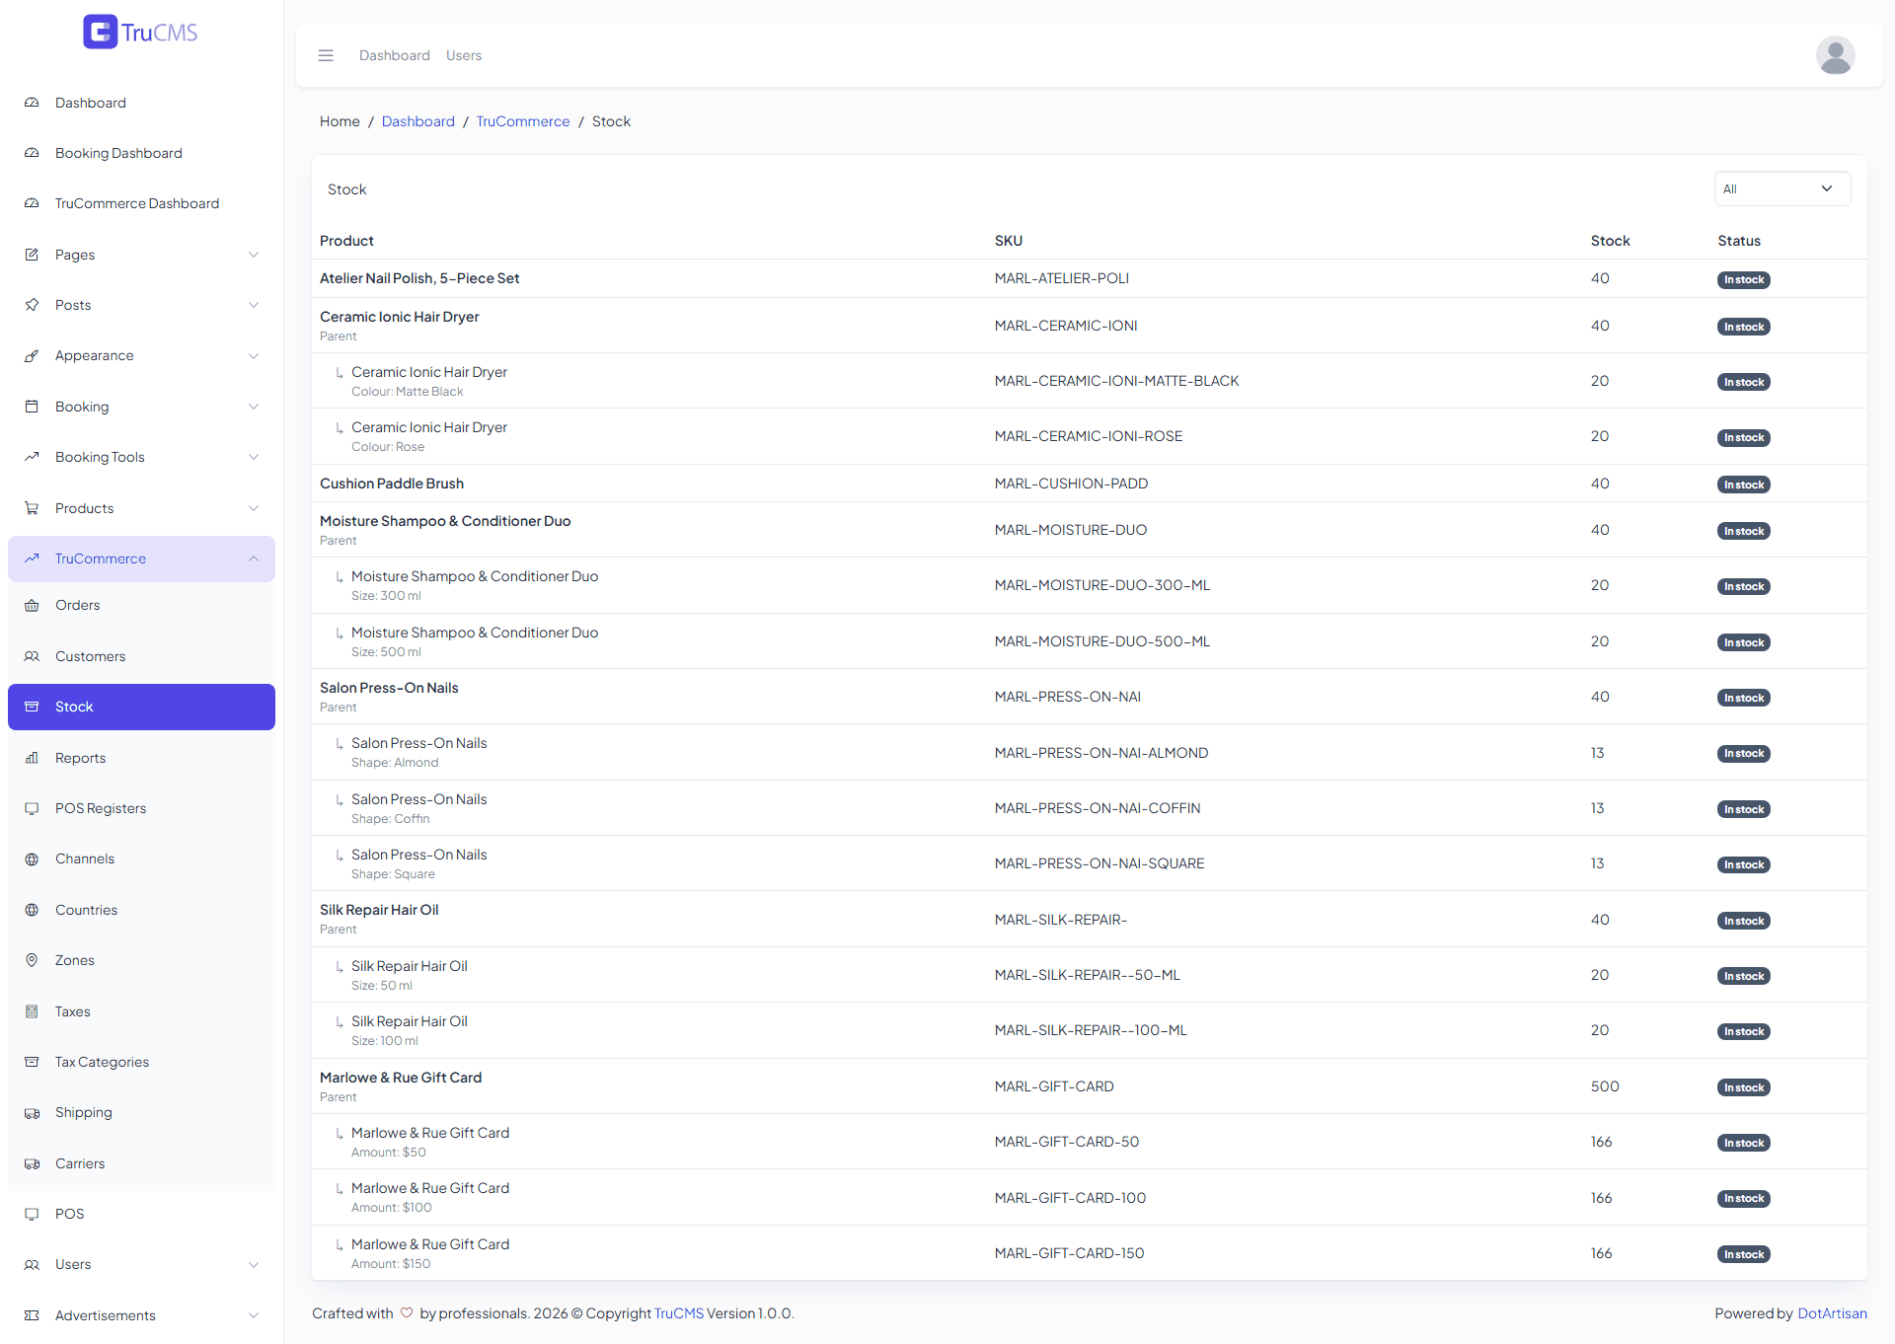Click the Customers people icon
Screen dimensions: 1895x1344
coord(32,656)
